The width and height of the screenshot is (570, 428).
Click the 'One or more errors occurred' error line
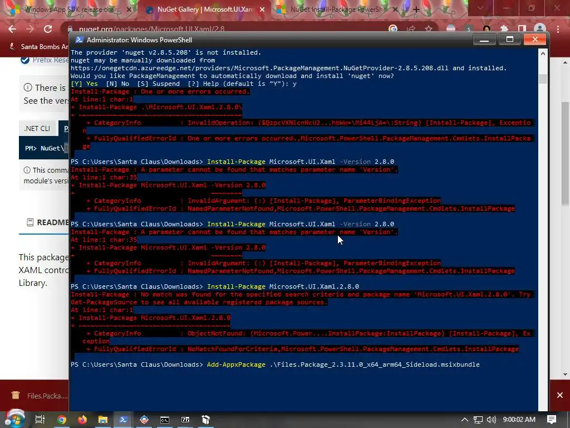(160, 92)
